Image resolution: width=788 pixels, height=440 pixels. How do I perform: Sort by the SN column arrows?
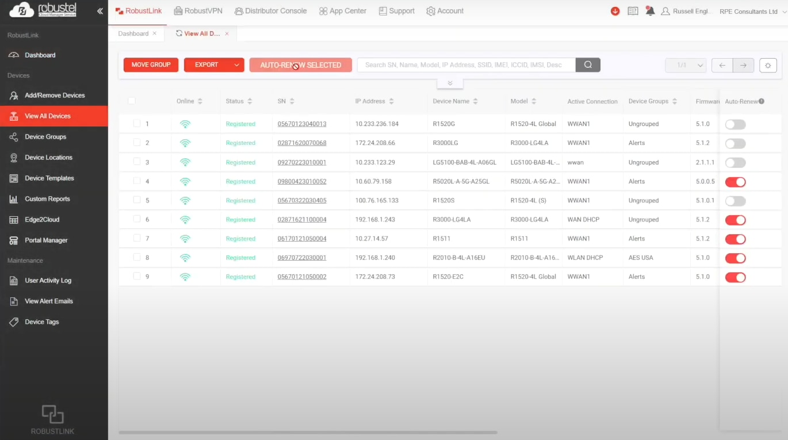point(292,101)
